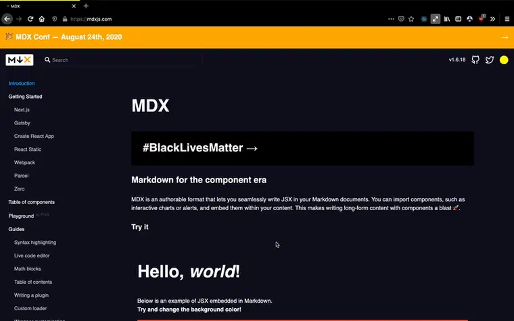Show the sidebar via toolbar icon
The image size is (514, 321).
(459, 19)
